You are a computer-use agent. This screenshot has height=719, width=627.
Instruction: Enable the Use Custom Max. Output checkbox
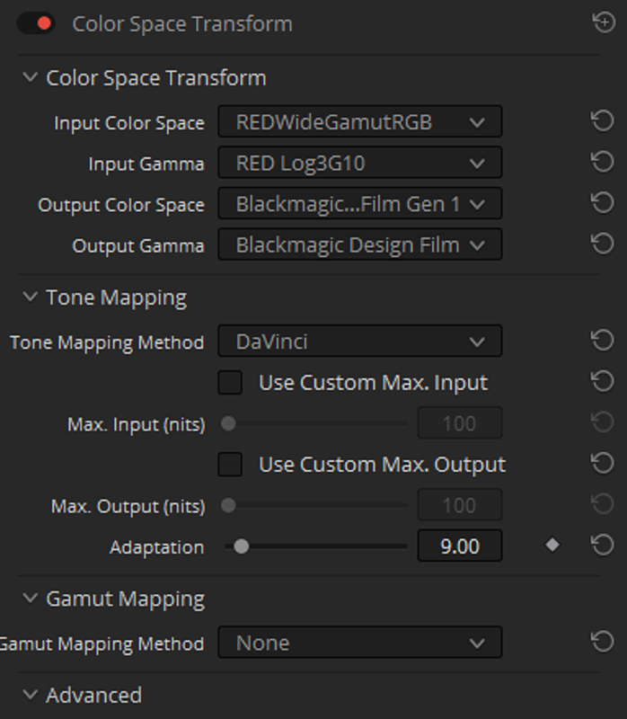[x=230, y=465]
